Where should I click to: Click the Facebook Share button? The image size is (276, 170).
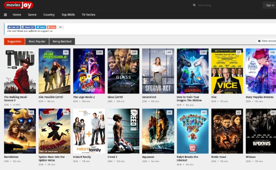tap(28, 27)
